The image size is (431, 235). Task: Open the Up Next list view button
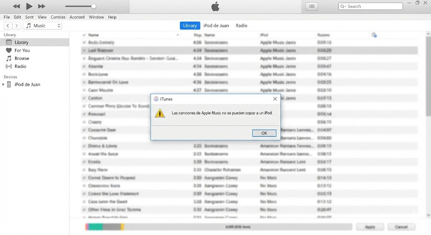pos(312,6)
